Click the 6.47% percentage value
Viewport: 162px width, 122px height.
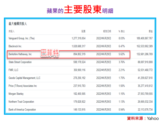point(121,46)
